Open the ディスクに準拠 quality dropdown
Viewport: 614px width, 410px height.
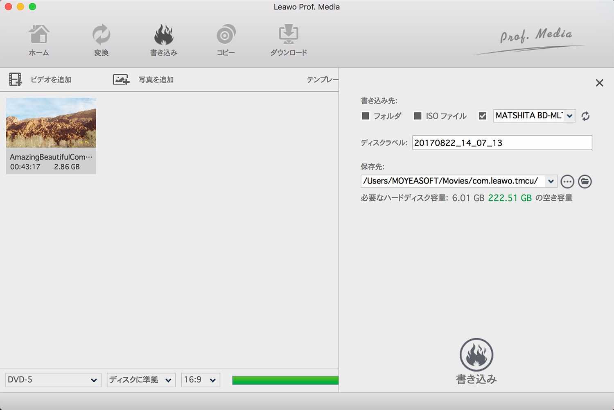[x=141, y=380]
